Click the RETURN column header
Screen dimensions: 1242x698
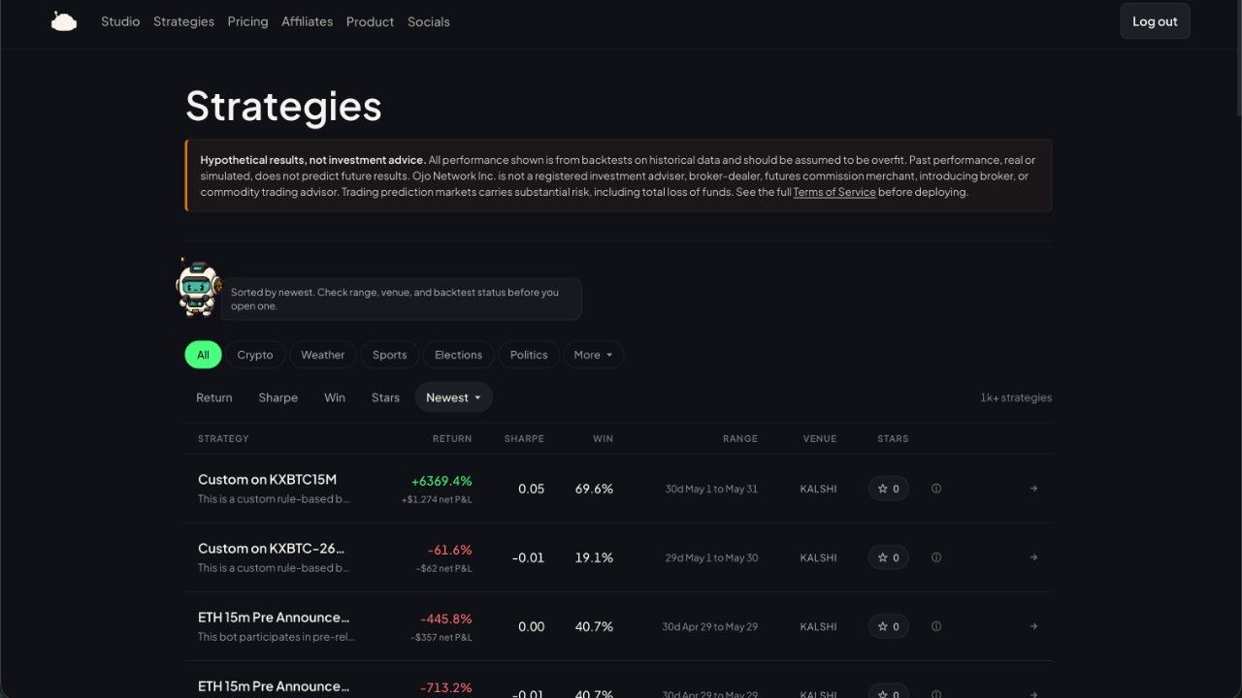(x=452, y=439)
